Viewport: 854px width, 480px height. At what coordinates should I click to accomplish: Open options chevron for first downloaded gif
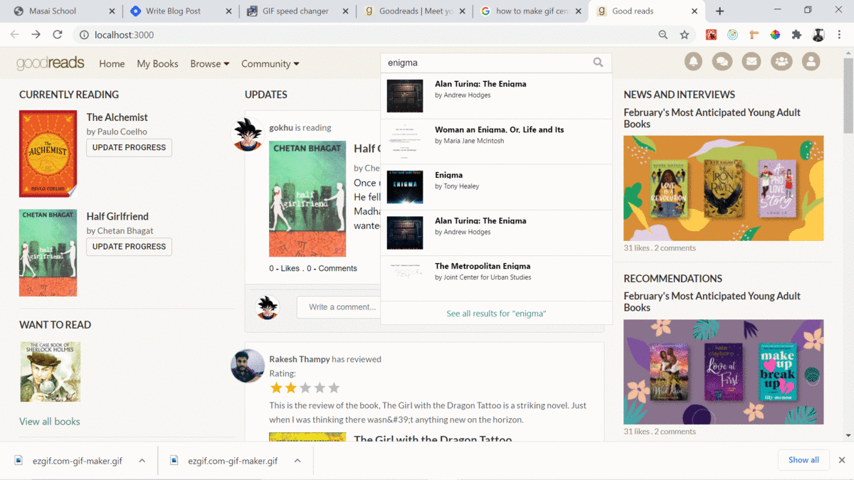coord(142,461)
